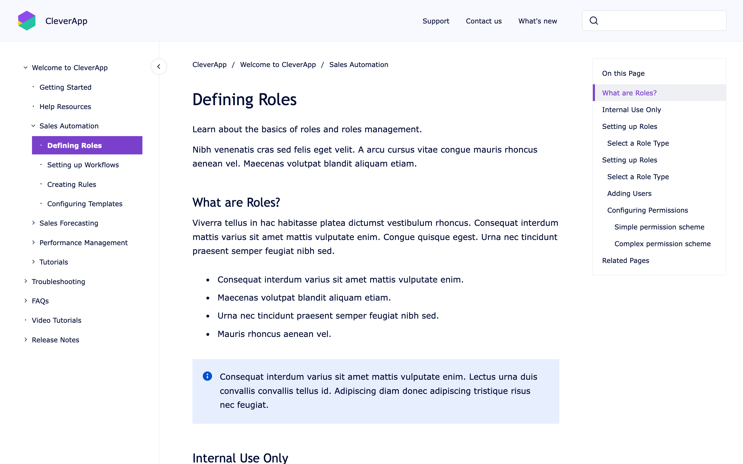Screen dimensions: 743x464
Task: Click the sidebar collapse arrow icon
Action: [x=159, y=67]
